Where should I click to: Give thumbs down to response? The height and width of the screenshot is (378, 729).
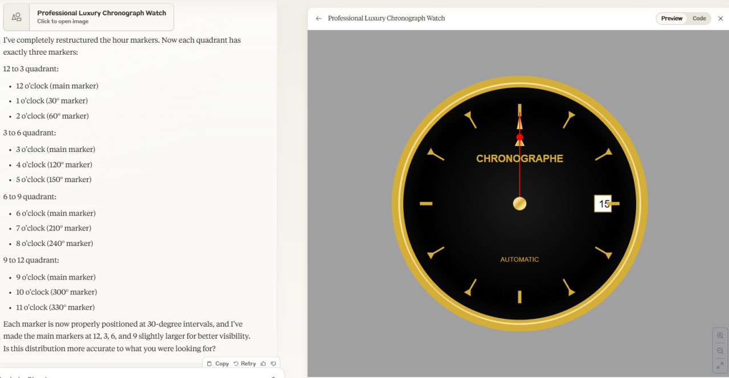(x=273, y=363)
